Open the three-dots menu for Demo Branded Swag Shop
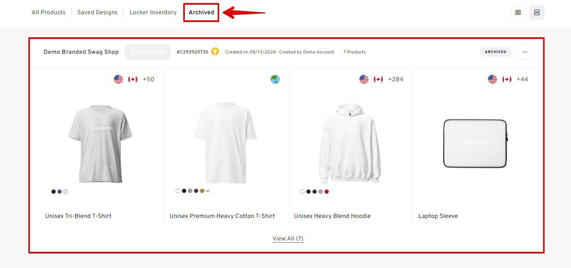 (525, 52)
